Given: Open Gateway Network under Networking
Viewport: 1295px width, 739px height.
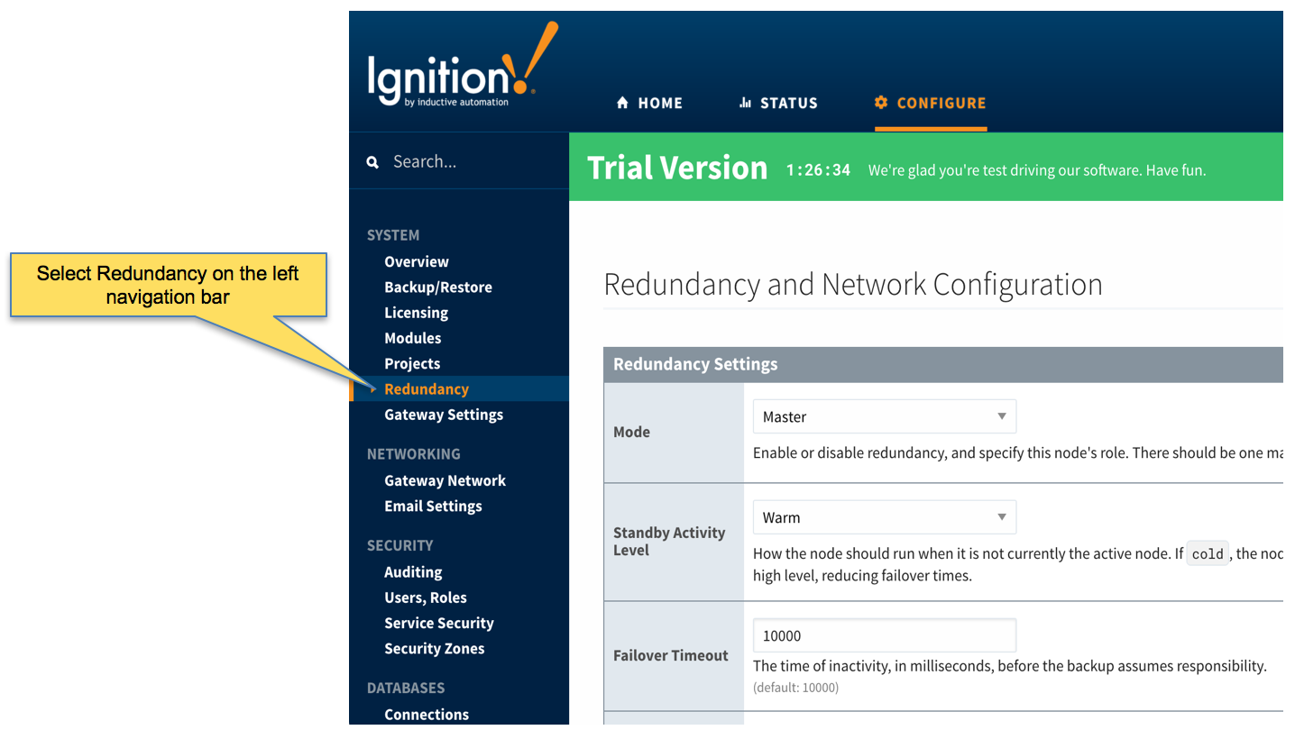Looking at the screenshot, I should coord(445,480).
